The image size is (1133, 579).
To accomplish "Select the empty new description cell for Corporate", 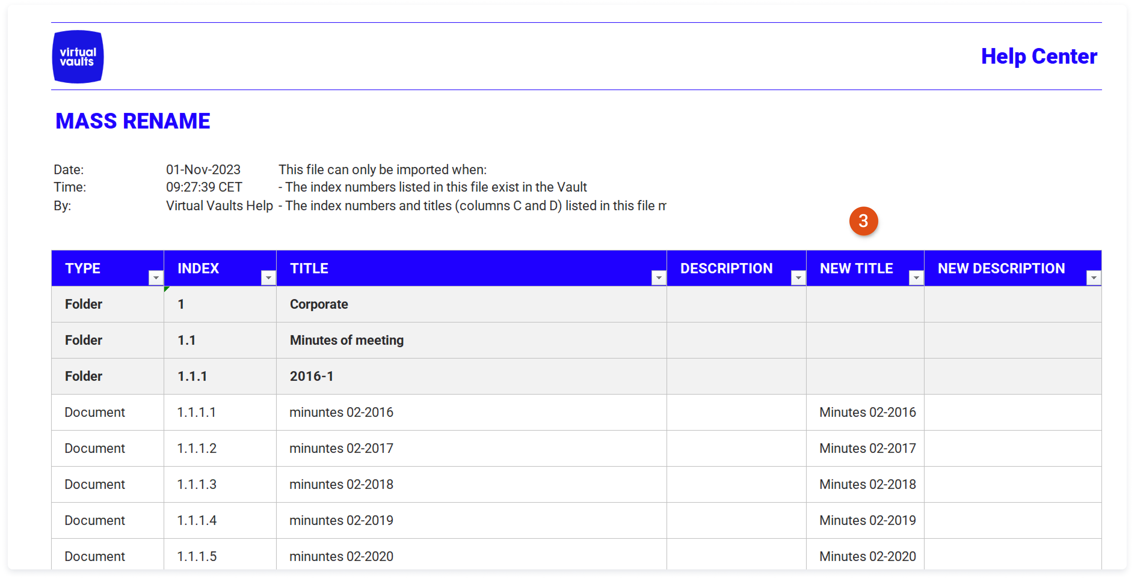I will 1012,304.
